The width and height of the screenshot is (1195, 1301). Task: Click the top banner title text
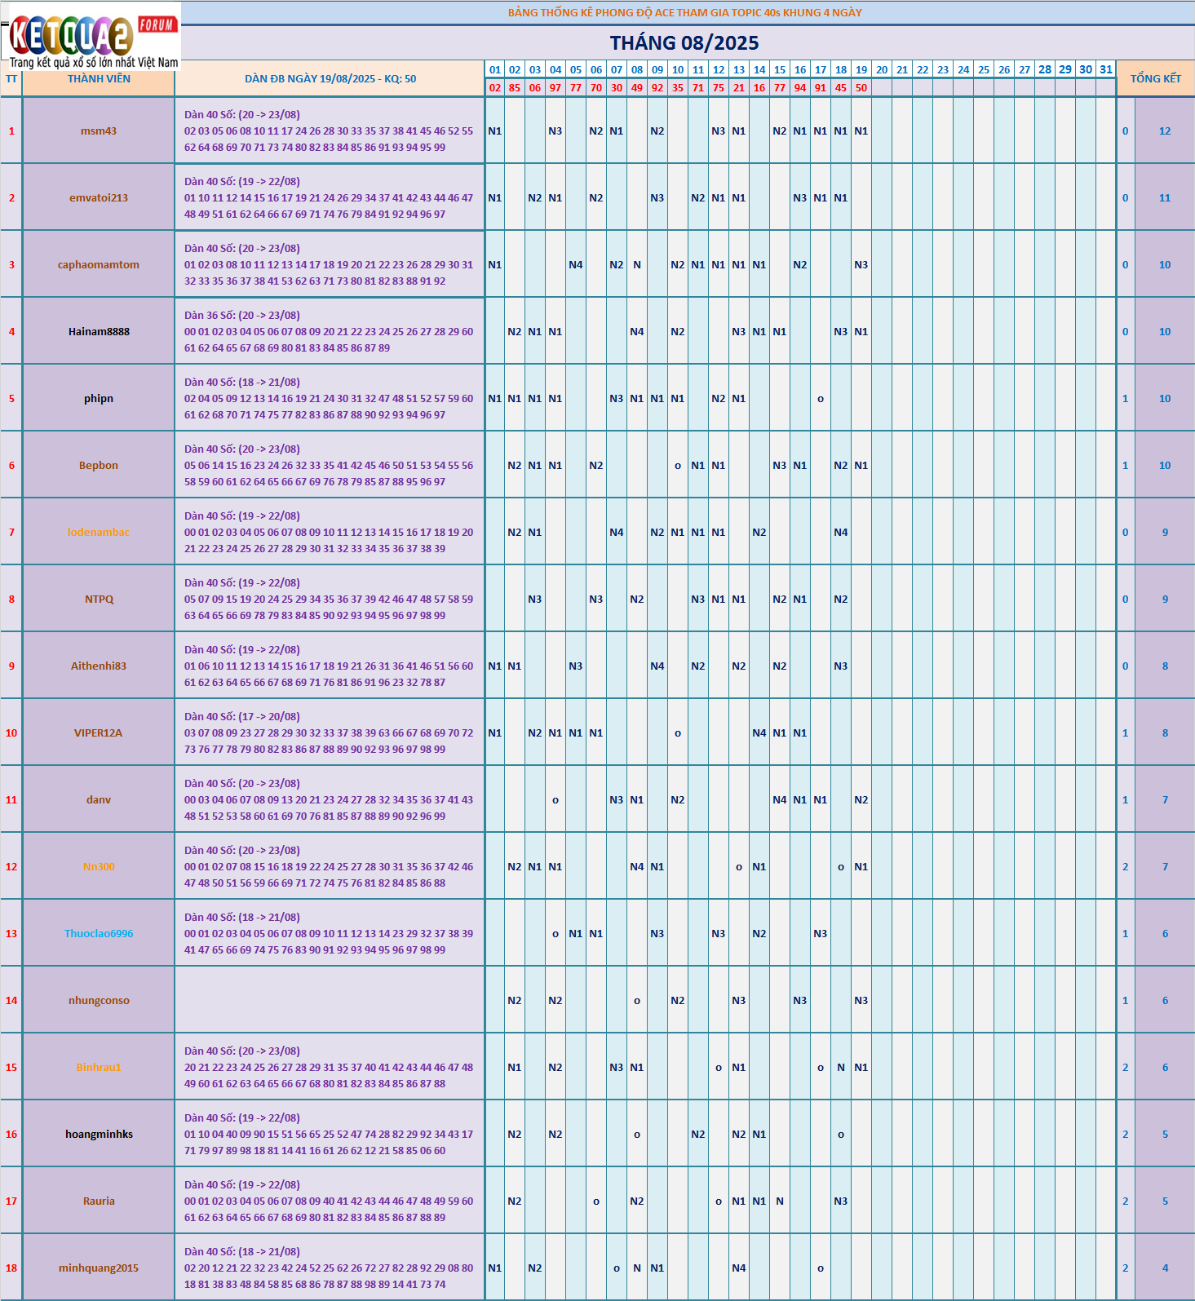point(684,12)
